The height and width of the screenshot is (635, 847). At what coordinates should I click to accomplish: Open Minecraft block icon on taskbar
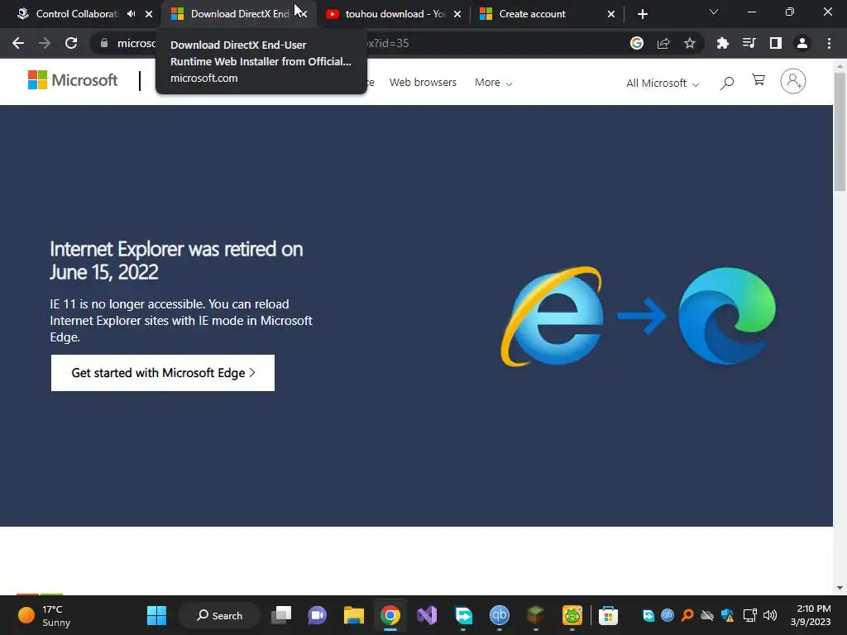tap(535, 615)
